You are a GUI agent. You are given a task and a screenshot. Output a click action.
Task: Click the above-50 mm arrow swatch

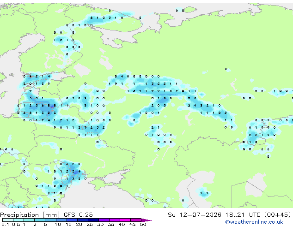[x=146, y=220]
